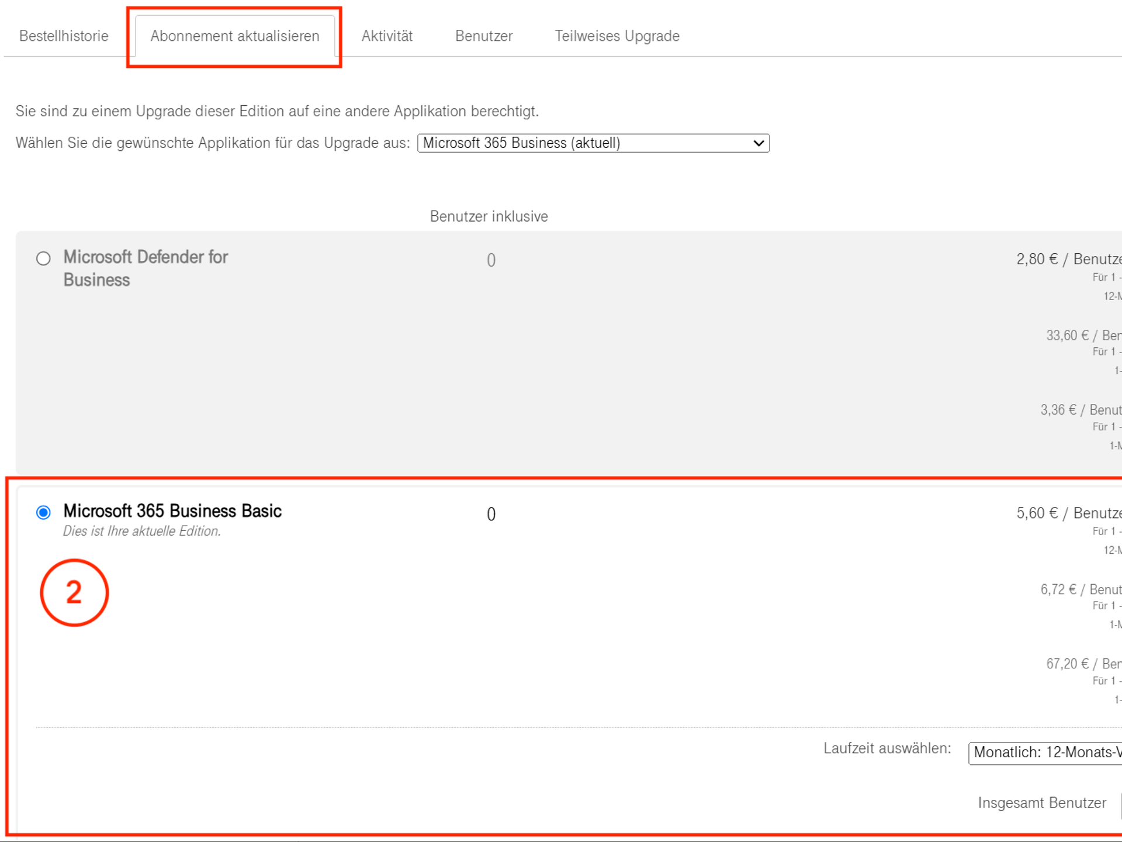
Task: Open the Teilweises Upgrade tab
Action: (617, 36)
